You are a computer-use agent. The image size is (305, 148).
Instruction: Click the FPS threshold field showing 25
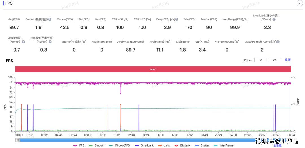274,60
